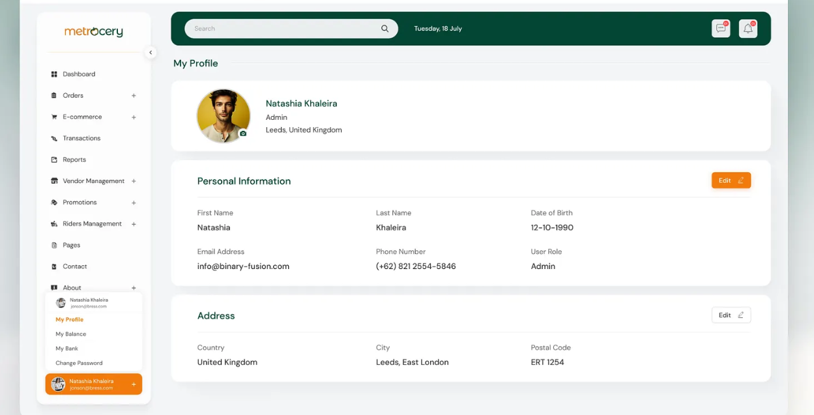This screenshot has width=814, height=415.
Task: Expand the Vendor Management submenu
Action: [134, 181]
